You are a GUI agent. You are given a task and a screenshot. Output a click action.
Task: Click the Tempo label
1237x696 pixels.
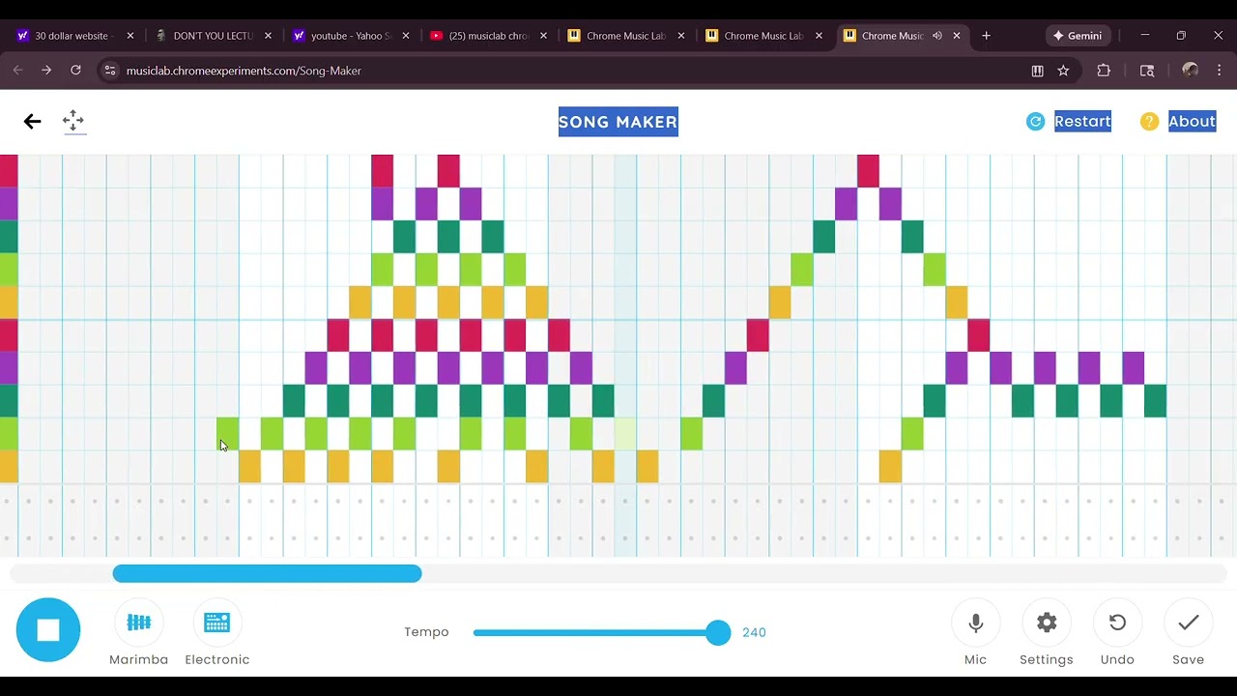point(426,632)
